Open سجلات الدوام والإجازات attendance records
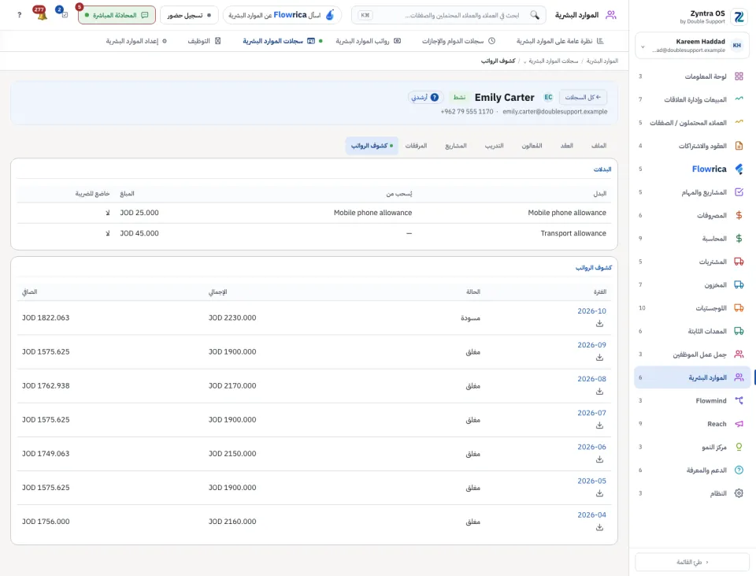Viewport: 756px width, 576px height. coord(458,41)
